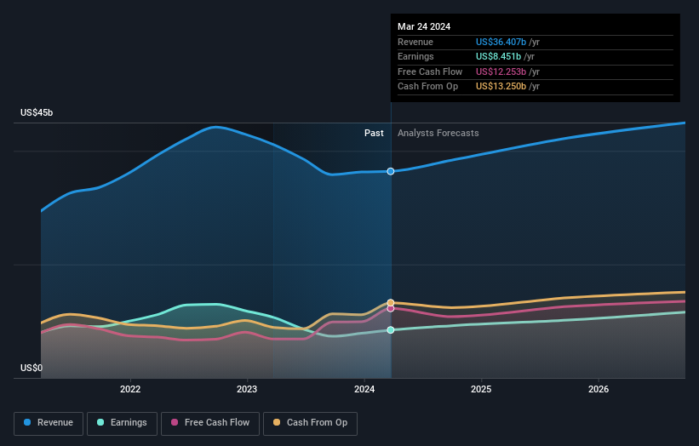This screenshot has height=446, width=699.
Task: Click the teal Earnings data point marker
Action: (391, 330)
